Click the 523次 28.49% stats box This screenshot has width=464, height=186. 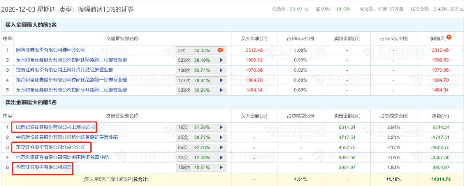[x=201, y=60]
